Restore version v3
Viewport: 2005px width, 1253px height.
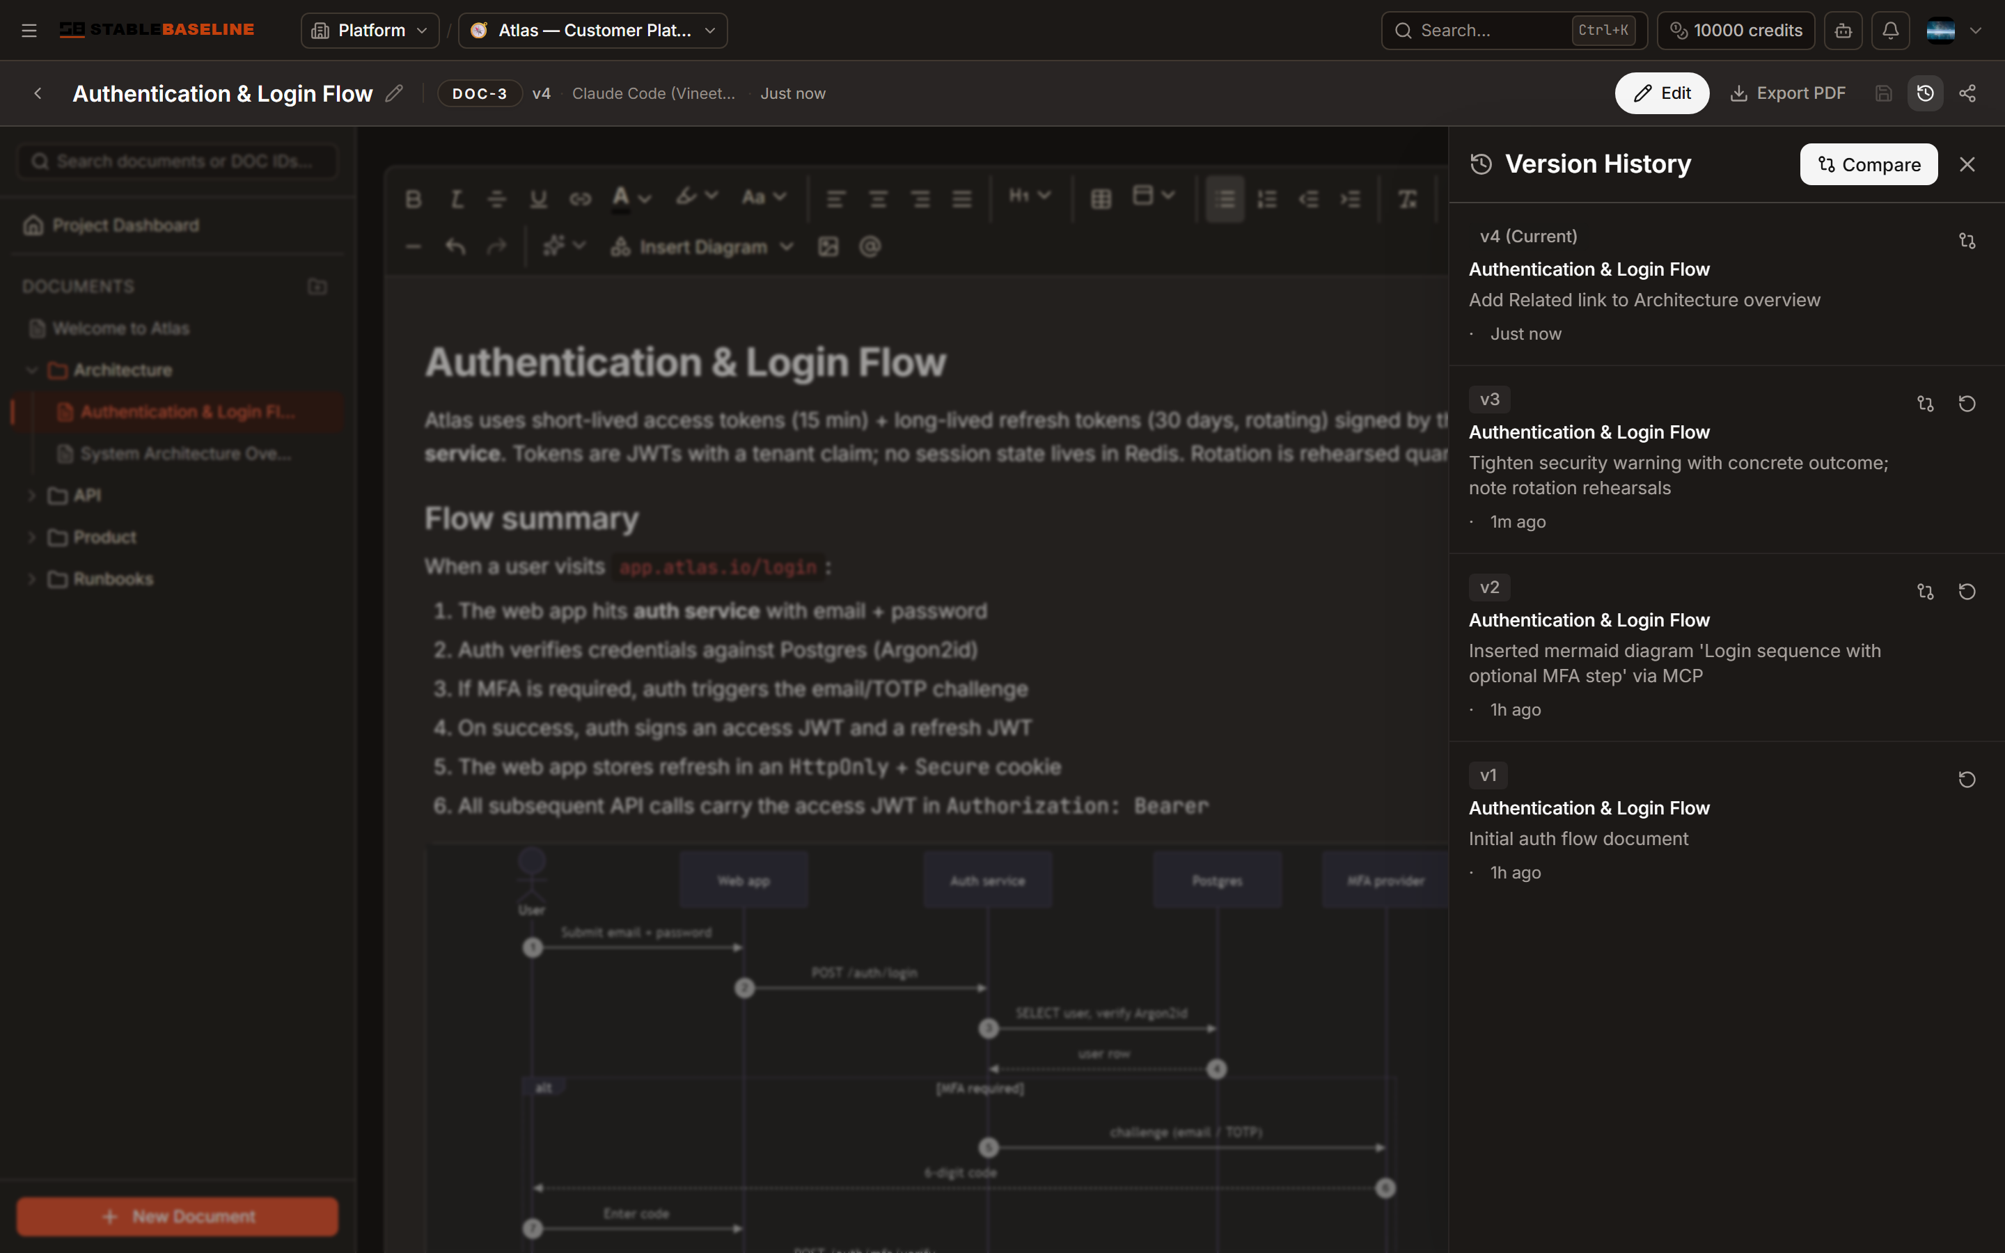tap(1967, 404)
